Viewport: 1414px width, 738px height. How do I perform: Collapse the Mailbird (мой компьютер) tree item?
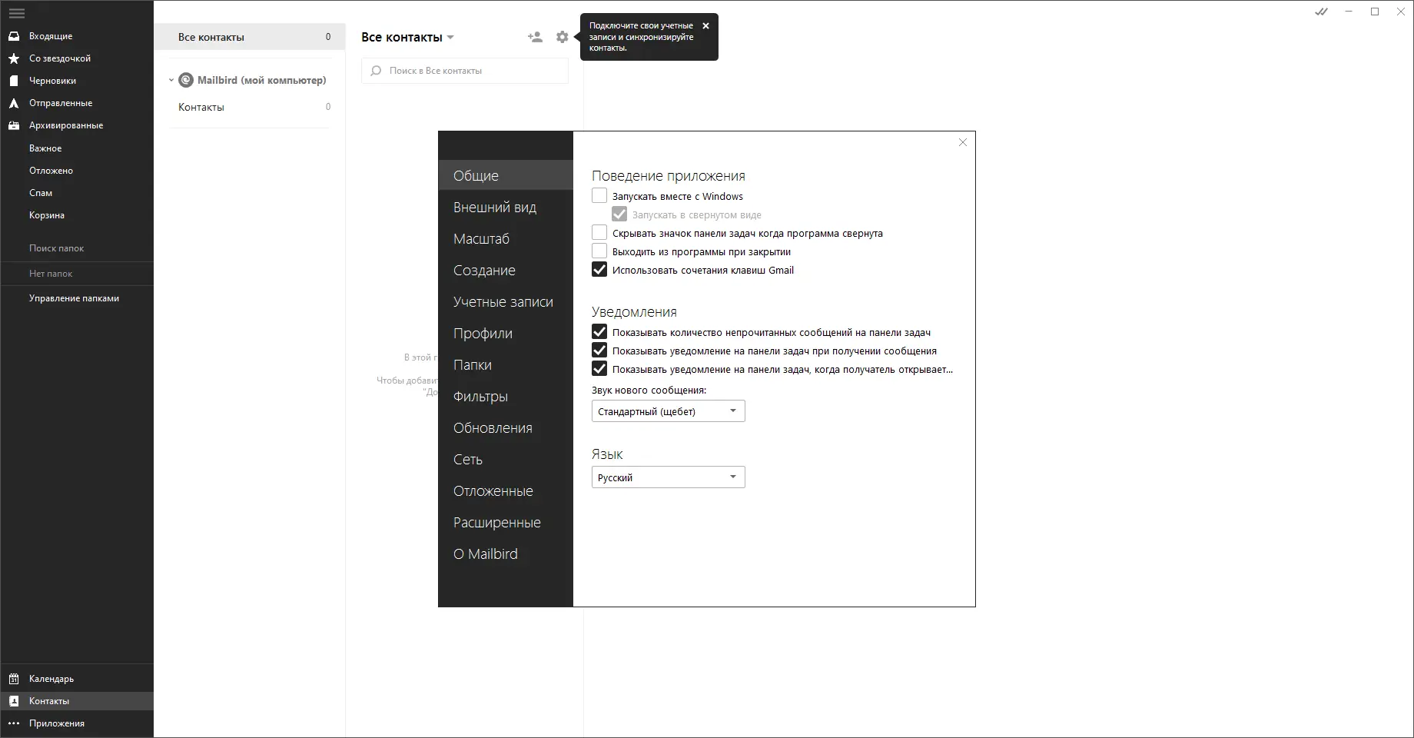[171, 80]
